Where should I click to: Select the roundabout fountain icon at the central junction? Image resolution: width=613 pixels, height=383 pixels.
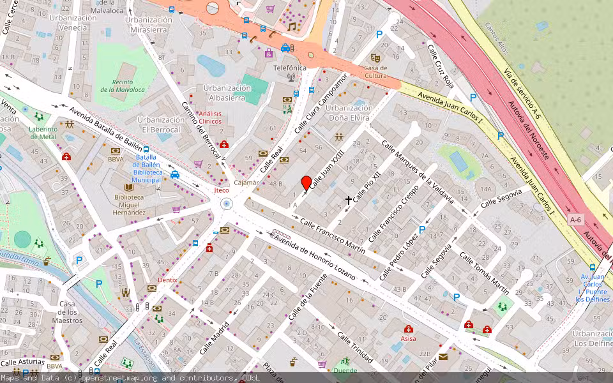click(x=226, y=204)
